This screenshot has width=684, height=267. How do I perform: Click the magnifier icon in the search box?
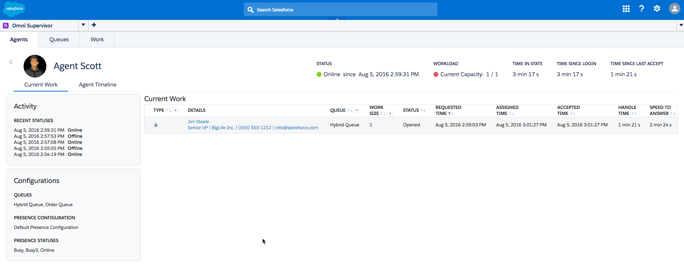tap(251, 10)
